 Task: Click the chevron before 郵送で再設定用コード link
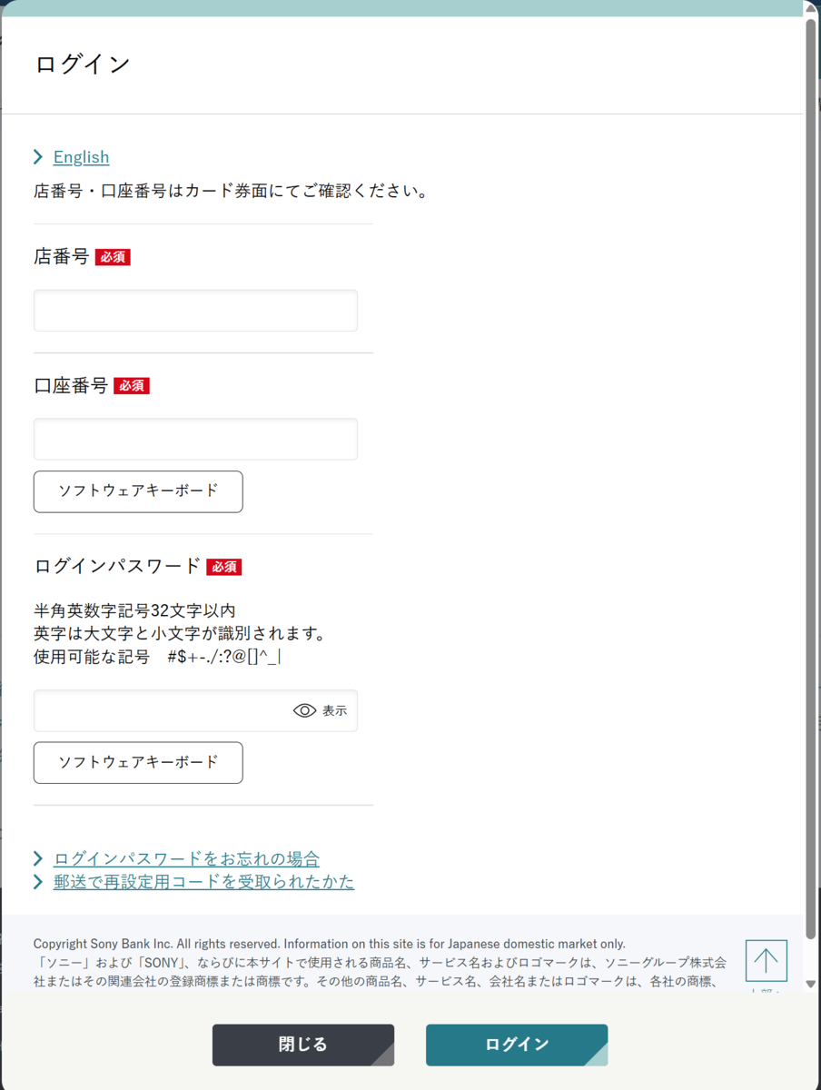click(37, 881)
